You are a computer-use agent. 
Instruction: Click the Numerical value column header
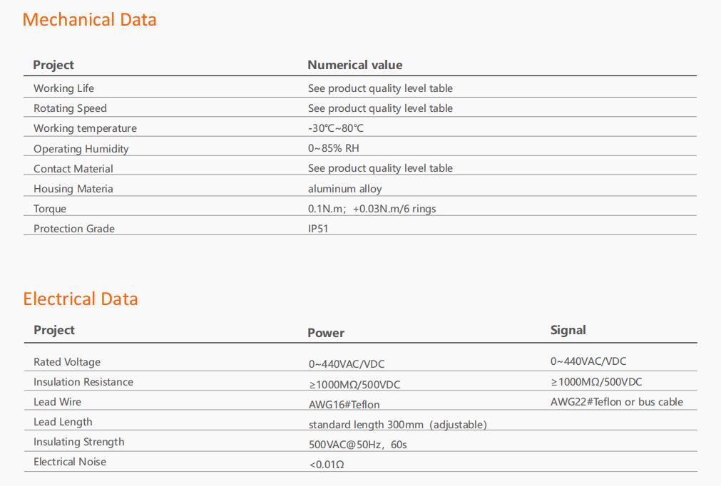click(355, 65)
